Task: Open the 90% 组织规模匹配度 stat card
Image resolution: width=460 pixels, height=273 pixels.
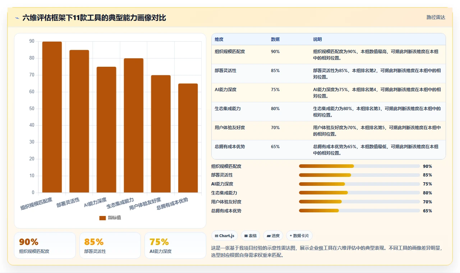Action: coord(45,245)
